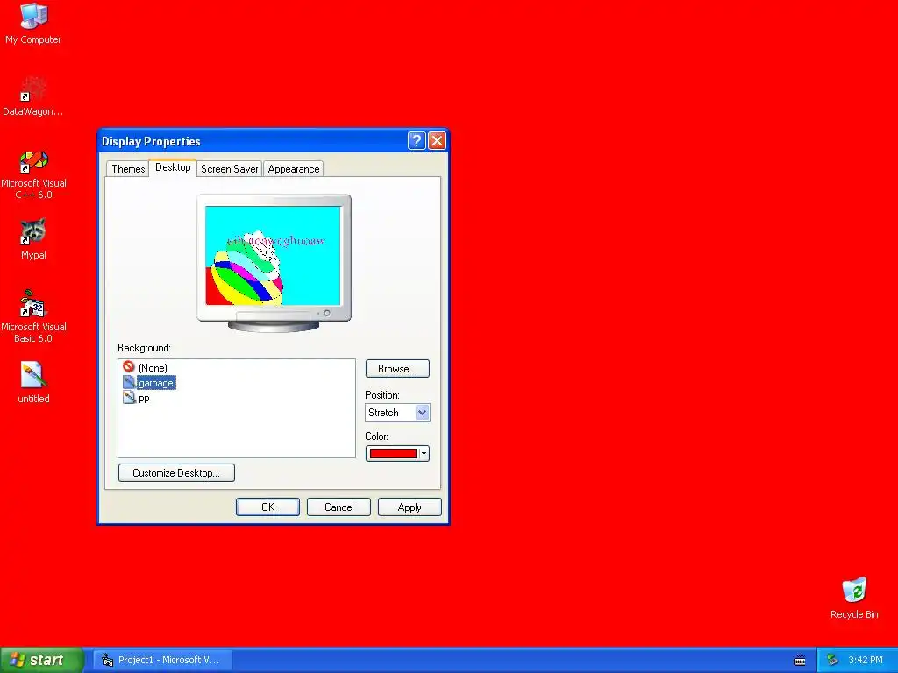Switch to the Screen Saver tab
The image size is (898, 673).
point(229,169)
